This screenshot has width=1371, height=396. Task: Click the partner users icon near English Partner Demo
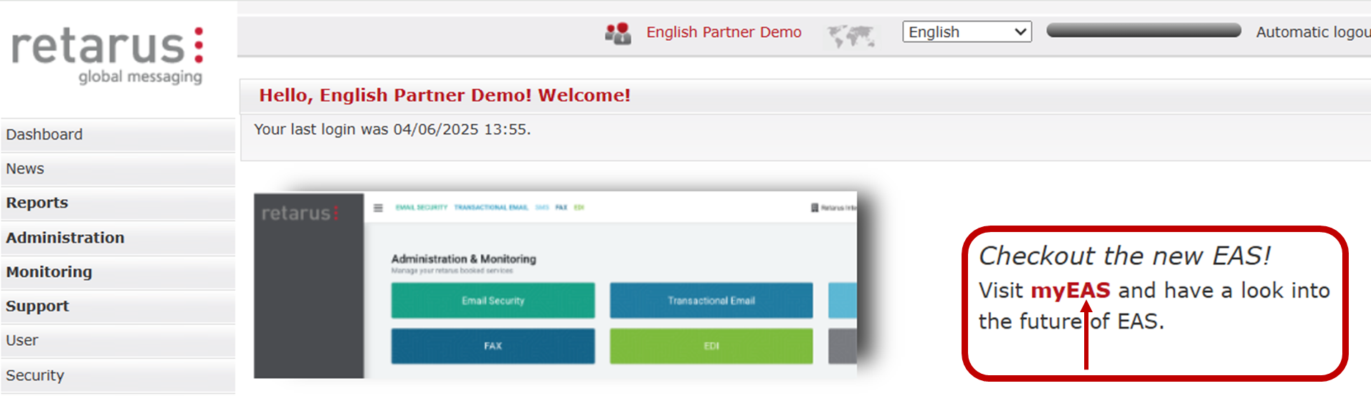point(618,33)
